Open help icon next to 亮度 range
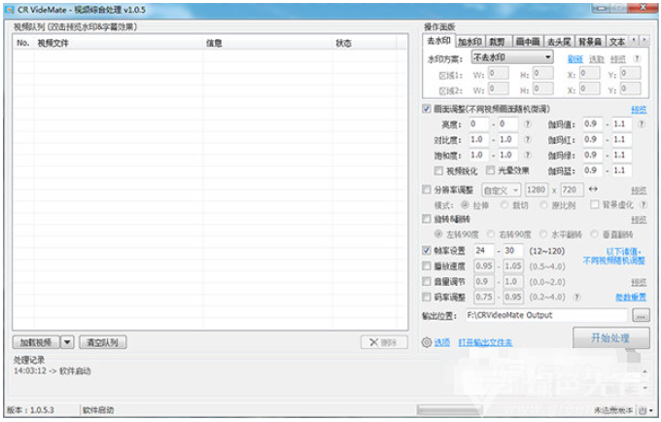Screen dimensions: 661x422 click(528, 123)
